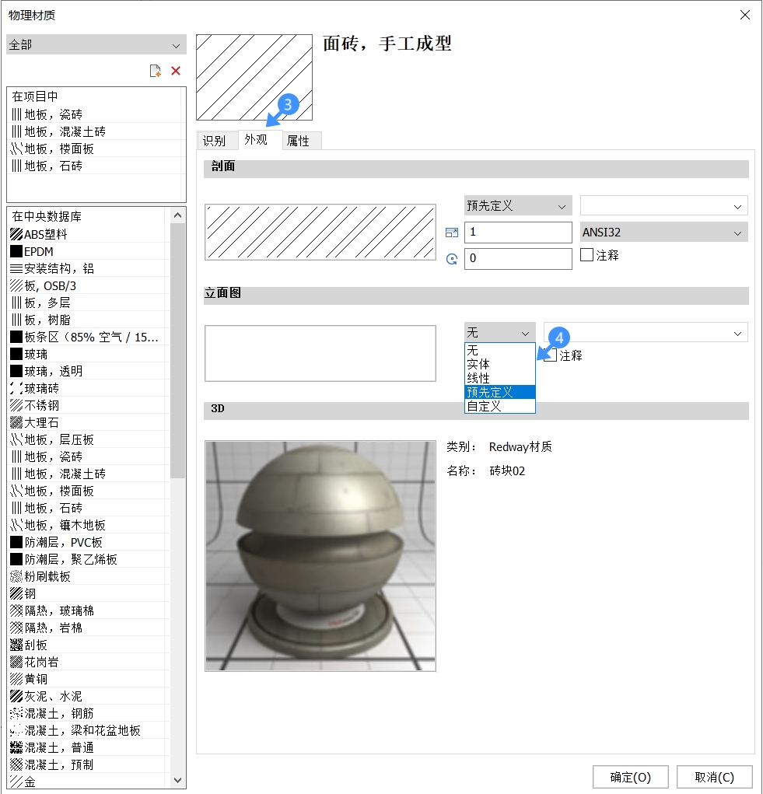Click the hatch angle field with 0

(518, 259)
